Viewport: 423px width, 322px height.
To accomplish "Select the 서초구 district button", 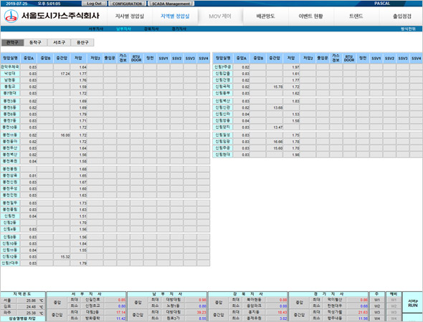I will (59, 42).
